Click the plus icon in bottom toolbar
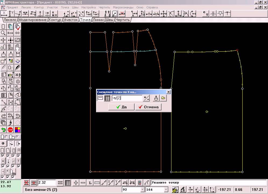268x194 pixels. pyautogui.click(x=76, y=183)
